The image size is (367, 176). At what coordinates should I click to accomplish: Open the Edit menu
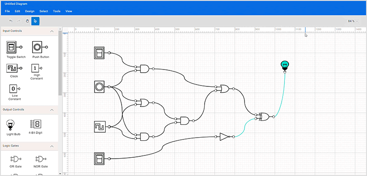tap(17, 11)
